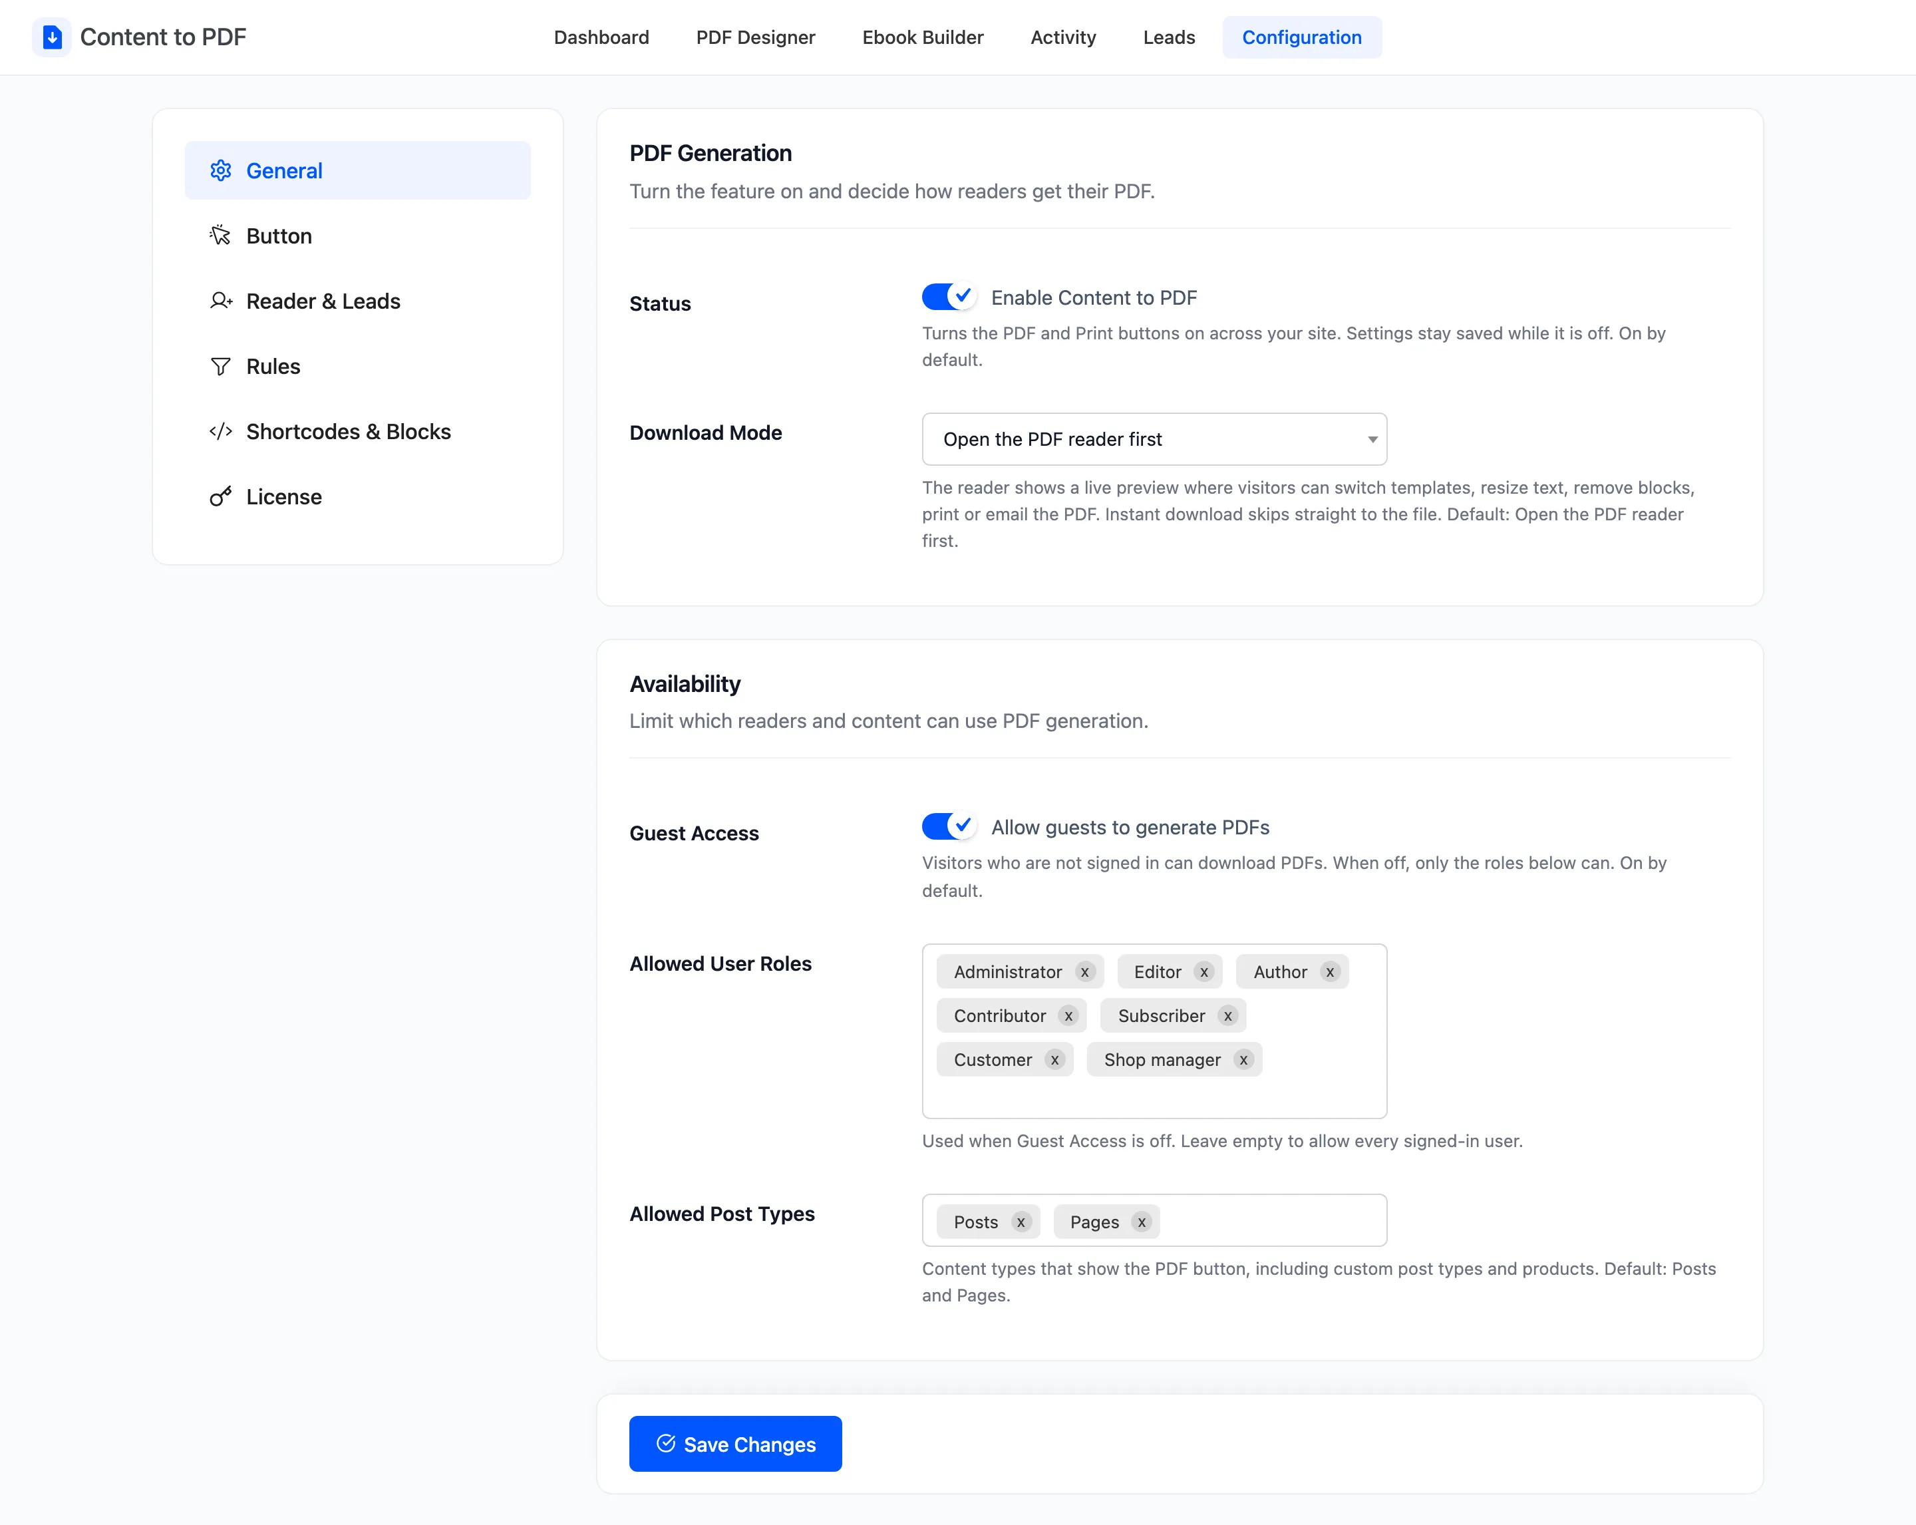Screen dimensions: 1916x1525
Task: Remove the Pages post type tag
Action: tap(1141, 1222)
